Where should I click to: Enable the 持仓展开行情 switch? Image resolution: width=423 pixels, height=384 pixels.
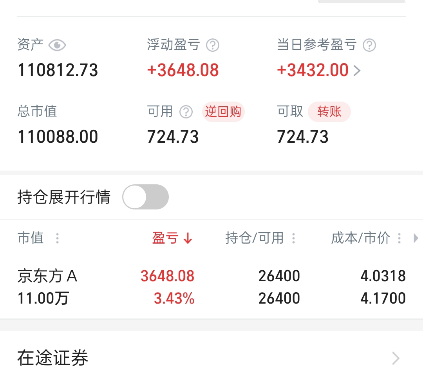146,197
